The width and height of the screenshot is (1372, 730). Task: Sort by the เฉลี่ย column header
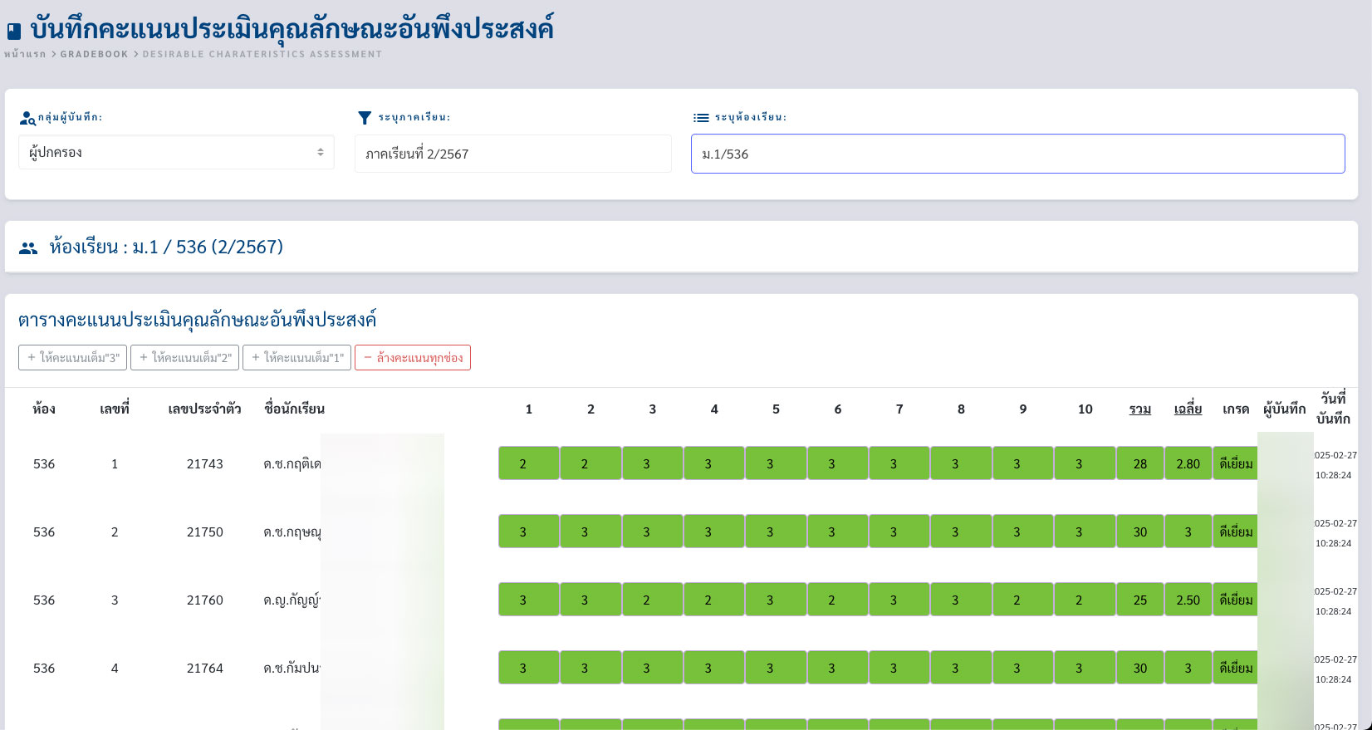1188,409
